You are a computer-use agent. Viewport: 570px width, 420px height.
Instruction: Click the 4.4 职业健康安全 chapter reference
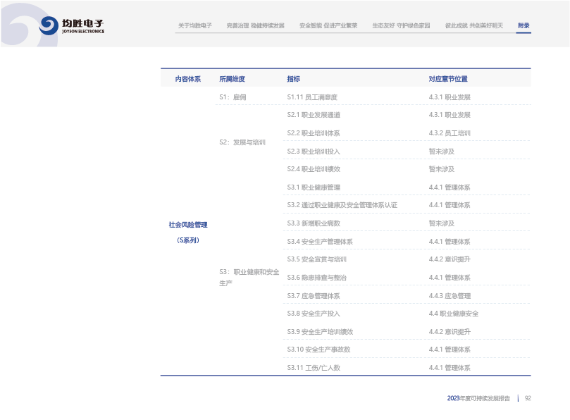(x=453, y=314)
